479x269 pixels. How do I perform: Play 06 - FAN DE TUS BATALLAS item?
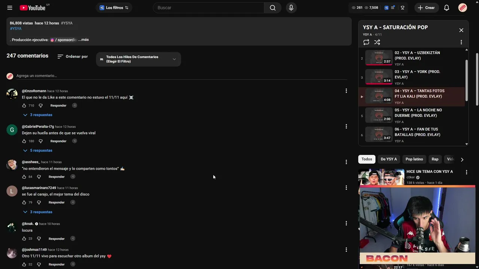click(x=412, y=135)
